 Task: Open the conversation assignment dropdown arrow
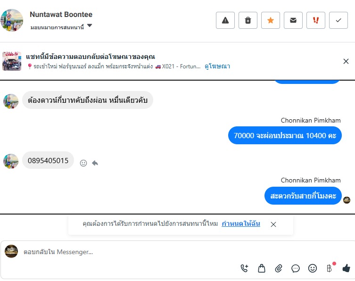pos(90,26)
